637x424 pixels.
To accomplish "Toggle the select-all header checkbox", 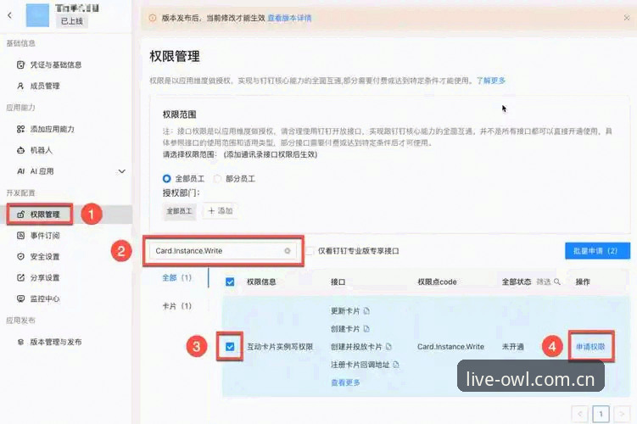I will [230, 282].
